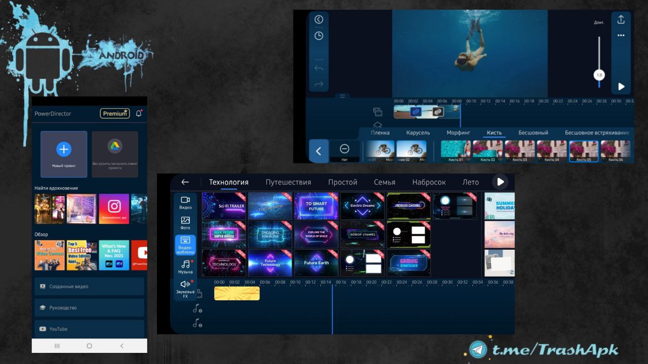Choose Нет to remove the transition
The width and height of the screenshot is (648, 364).
345,151
